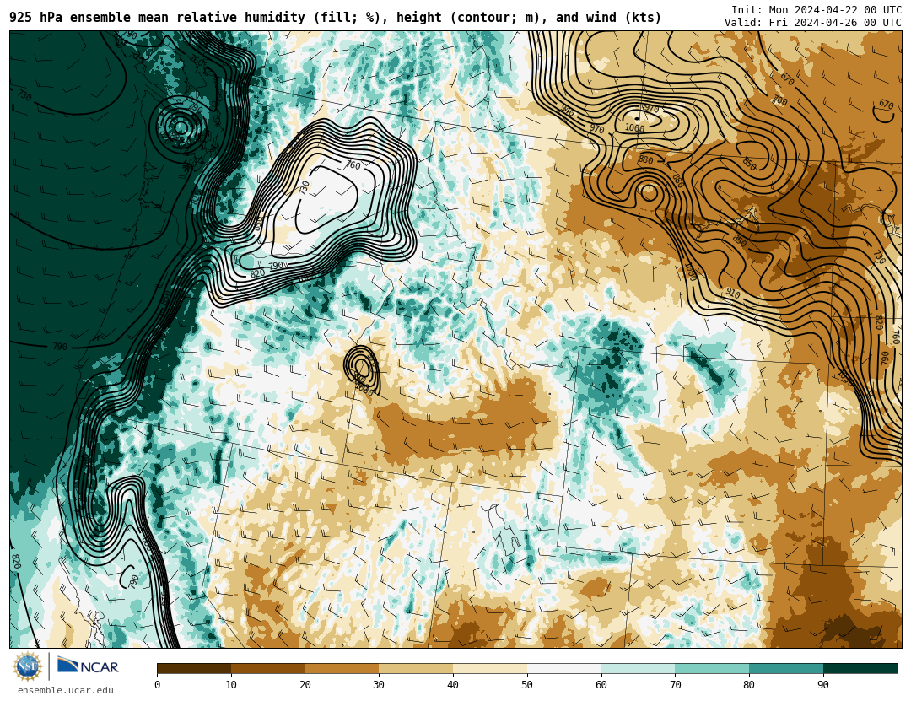Click the NSF logo
Image resolution: width=911 pixels, height=701 pixels.
[x=28, y=666]
